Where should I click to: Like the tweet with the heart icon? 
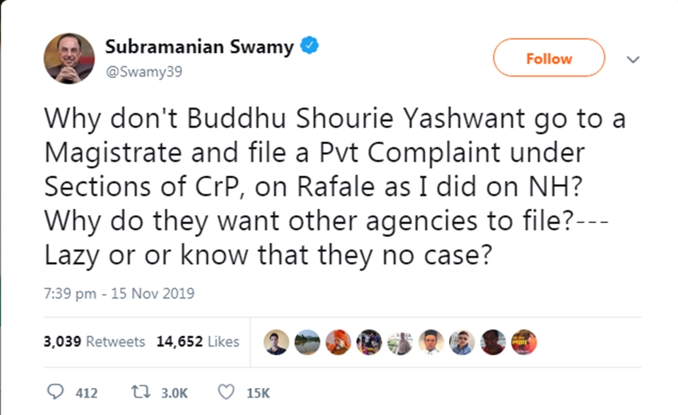(x=226, y=392)
